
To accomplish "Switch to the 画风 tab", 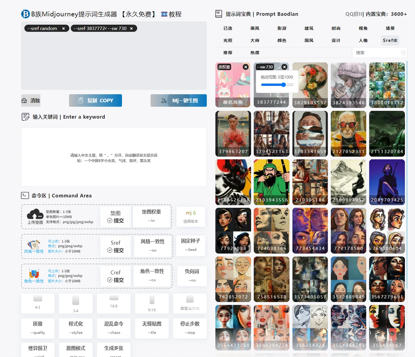I will [255, 28].
